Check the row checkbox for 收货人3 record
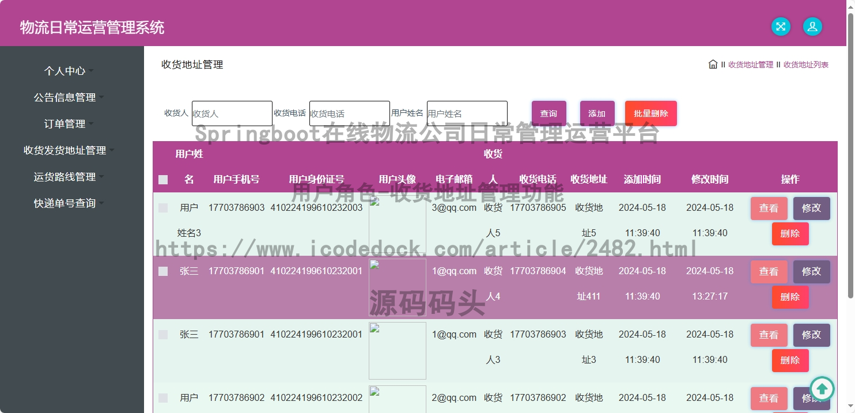The image size is (855, 413). click(163, 335)
